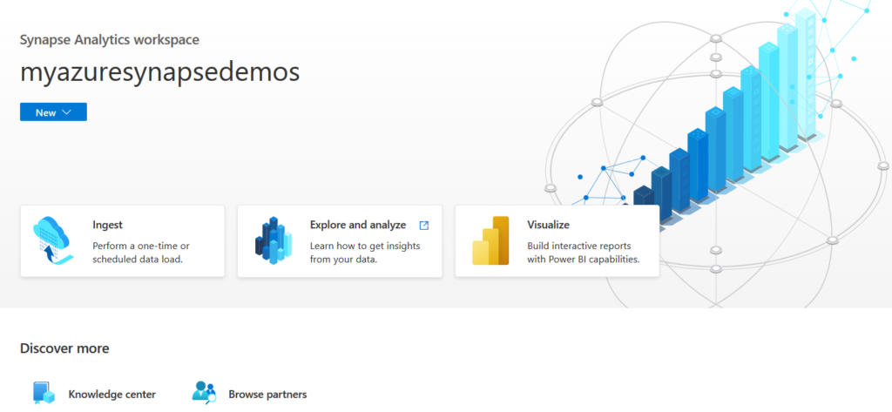This screenshot has width=892, height=412.
Task: Open the New dropdown button
Action: [53, 112]
